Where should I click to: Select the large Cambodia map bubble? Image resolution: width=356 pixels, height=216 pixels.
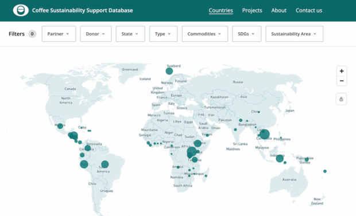point(265,134)
